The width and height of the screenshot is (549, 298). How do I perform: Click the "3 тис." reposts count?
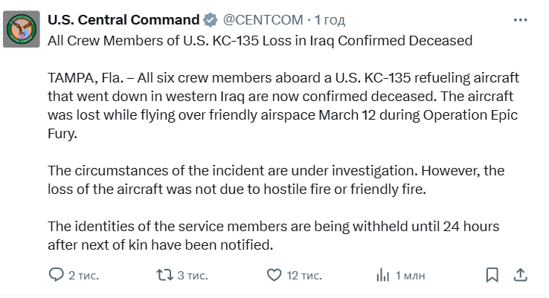tap(192, 276)
